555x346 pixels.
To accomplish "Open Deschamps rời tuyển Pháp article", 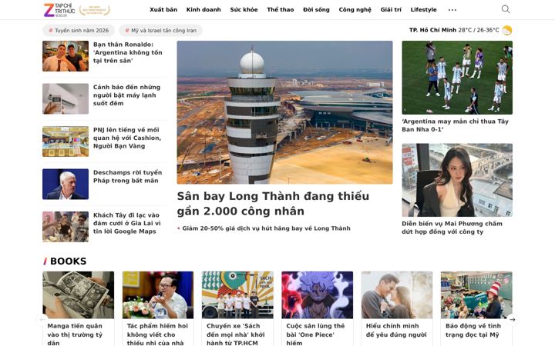I will (x=127, y=177).
